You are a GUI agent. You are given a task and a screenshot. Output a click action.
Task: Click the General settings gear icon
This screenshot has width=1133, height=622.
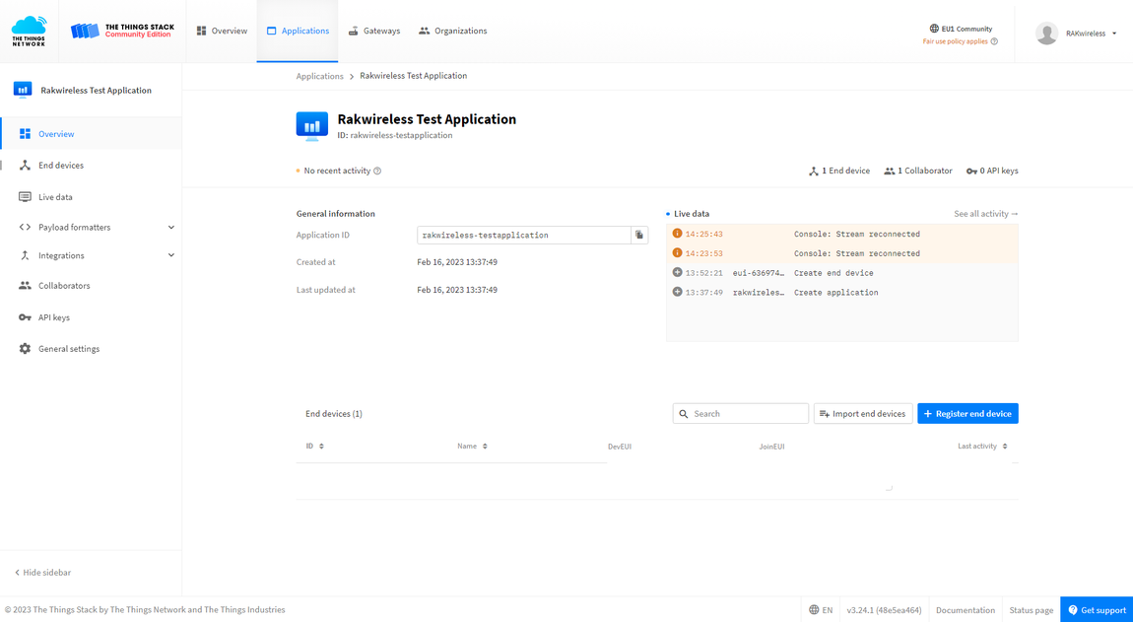(x=25, y=349)
